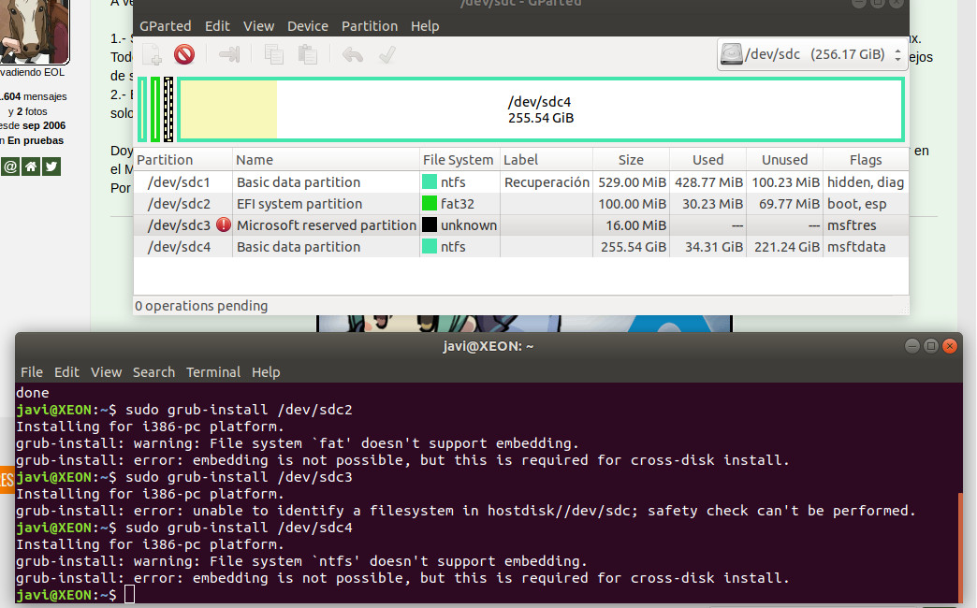Click the forum Twitter icon
The height and width of the screenshot is (608, 977).
[51, 166]
